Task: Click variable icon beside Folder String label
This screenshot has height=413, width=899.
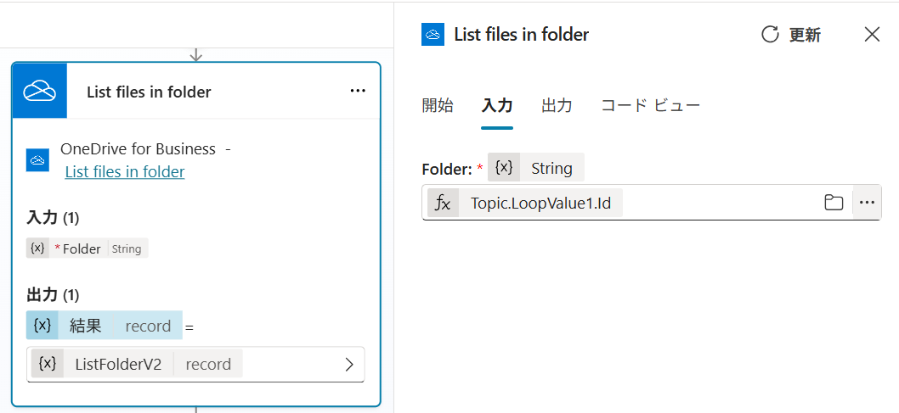Action: point(504,168)
